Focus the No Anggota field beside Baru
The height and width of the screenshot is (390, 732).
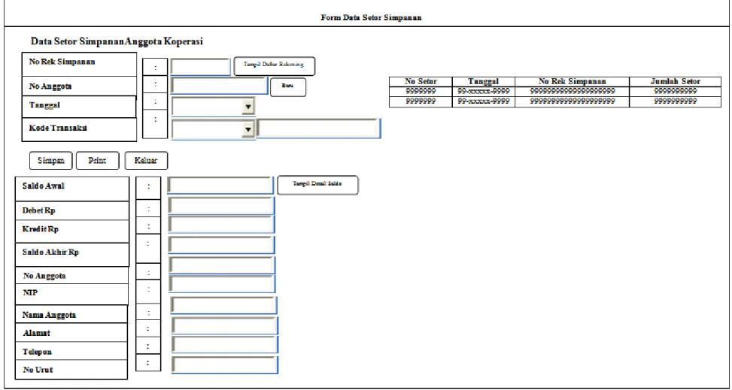(219, 86)
